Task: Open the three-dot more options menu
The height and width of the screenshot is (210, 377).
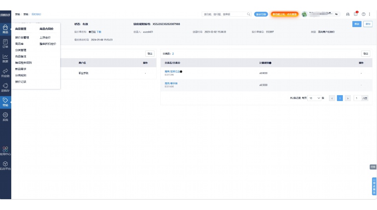Action: [x=369, y=14]
